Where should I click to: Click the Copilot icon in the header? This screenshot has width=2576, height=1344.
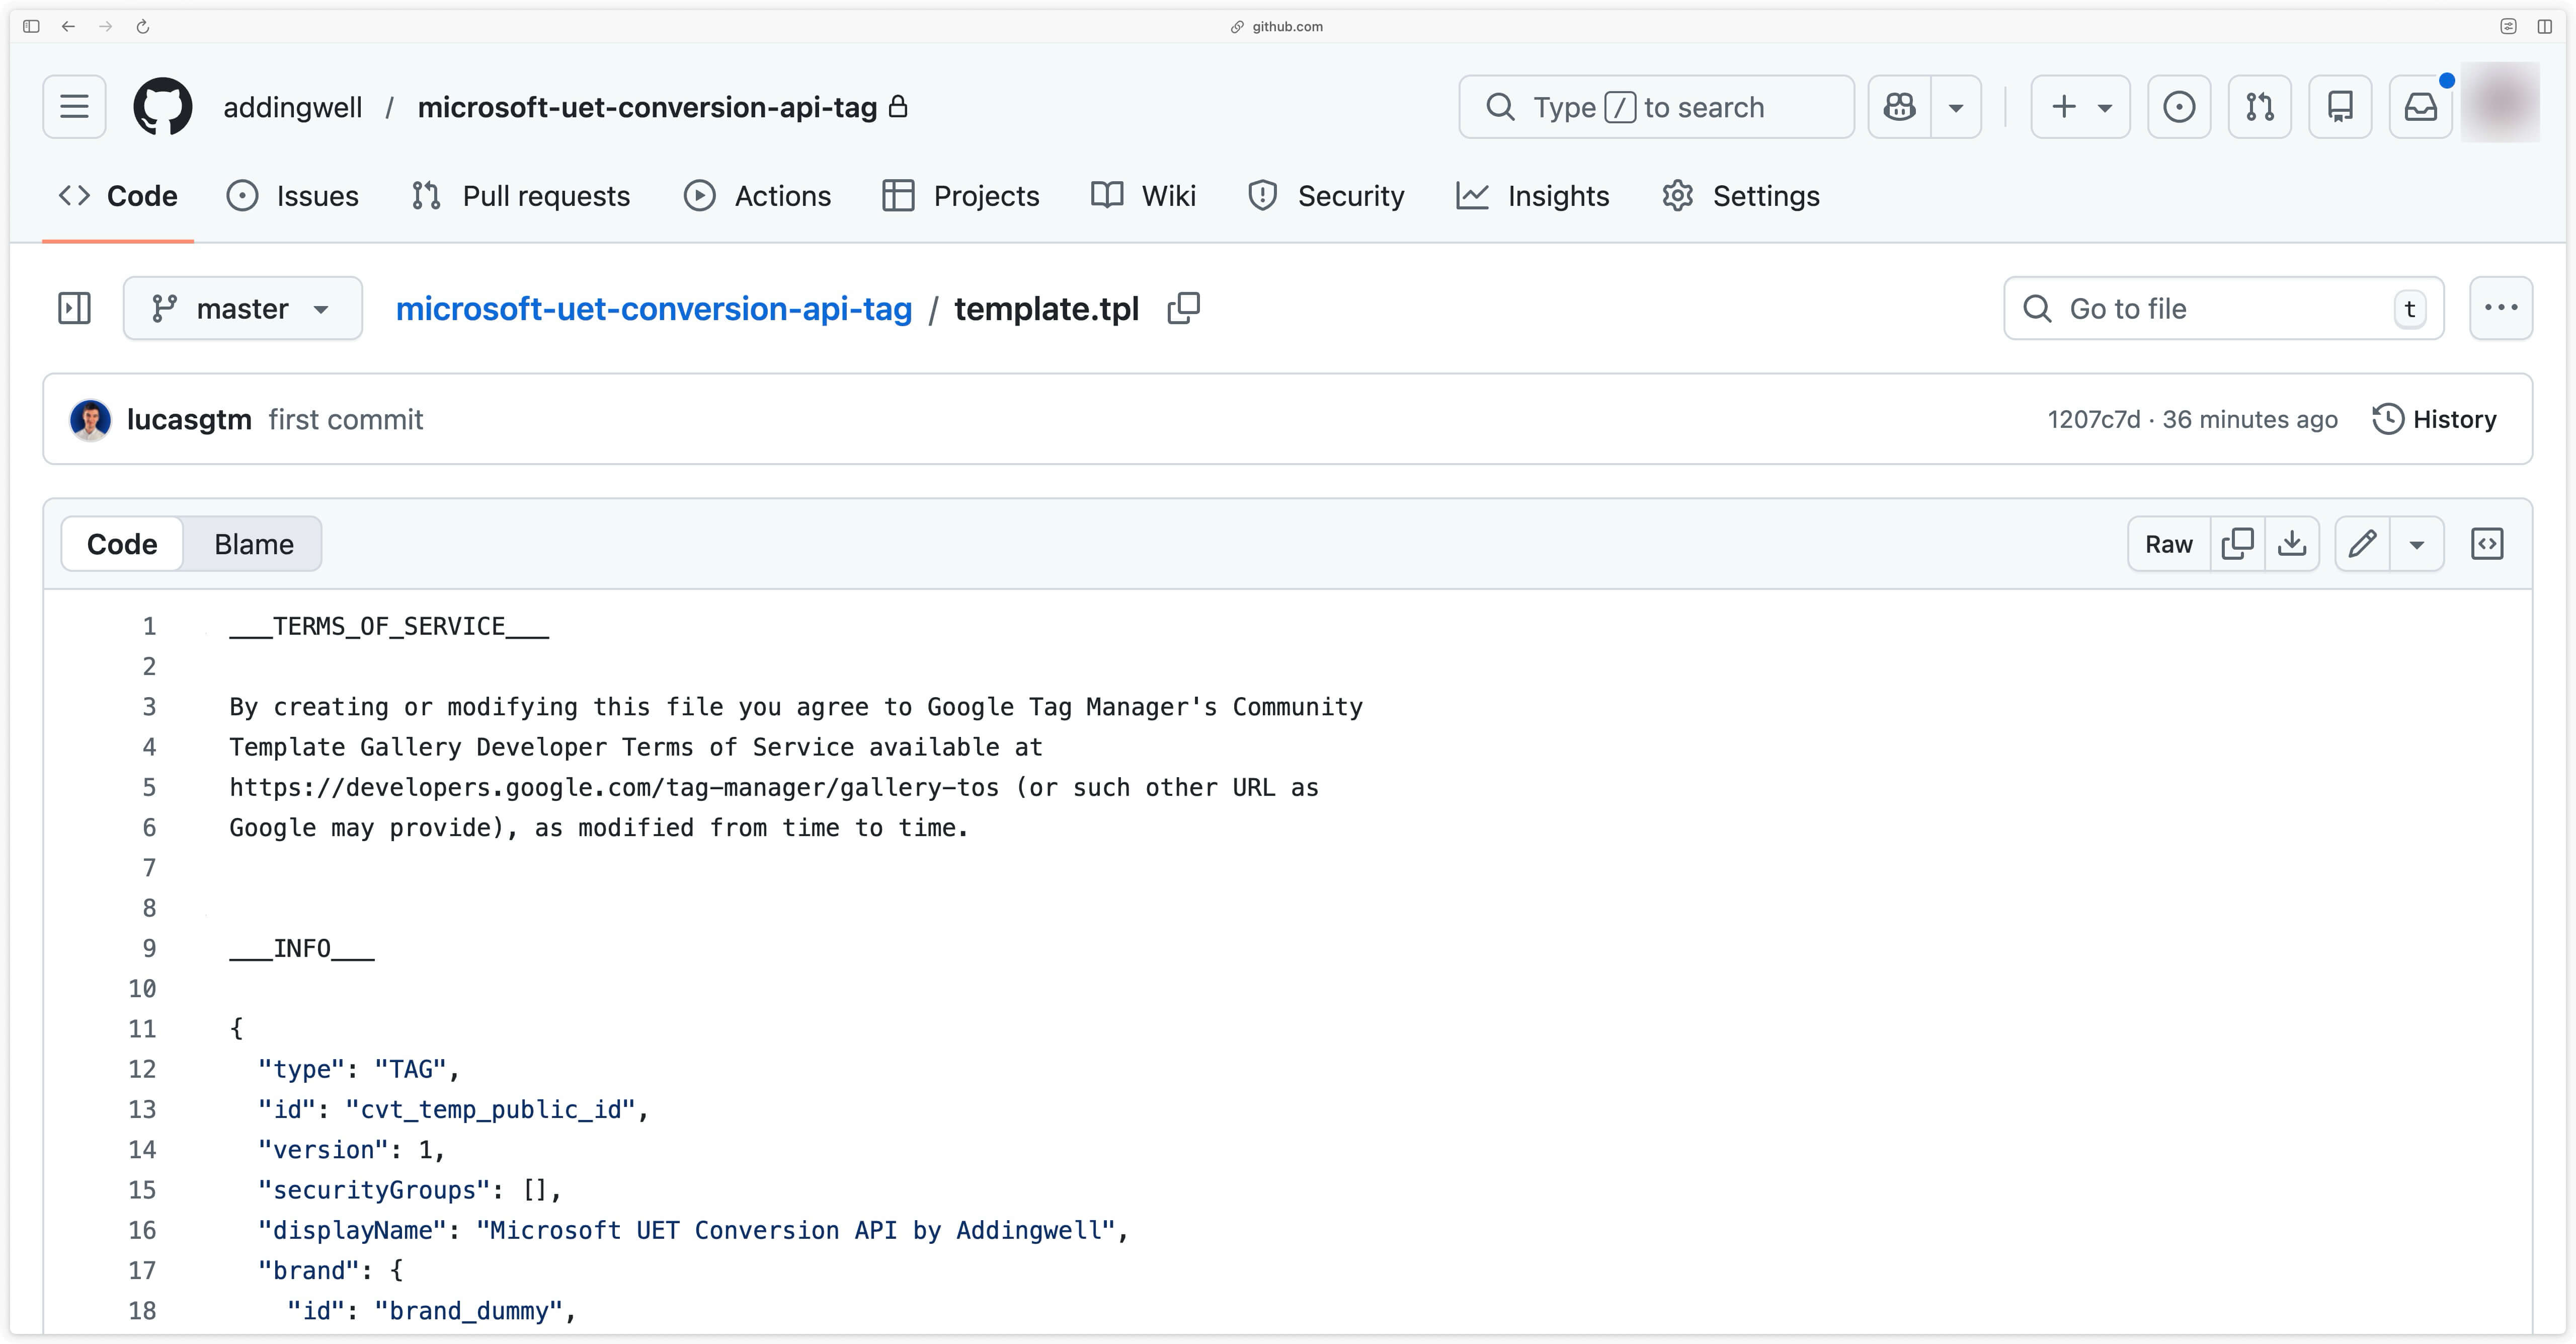coord(1898,106)
